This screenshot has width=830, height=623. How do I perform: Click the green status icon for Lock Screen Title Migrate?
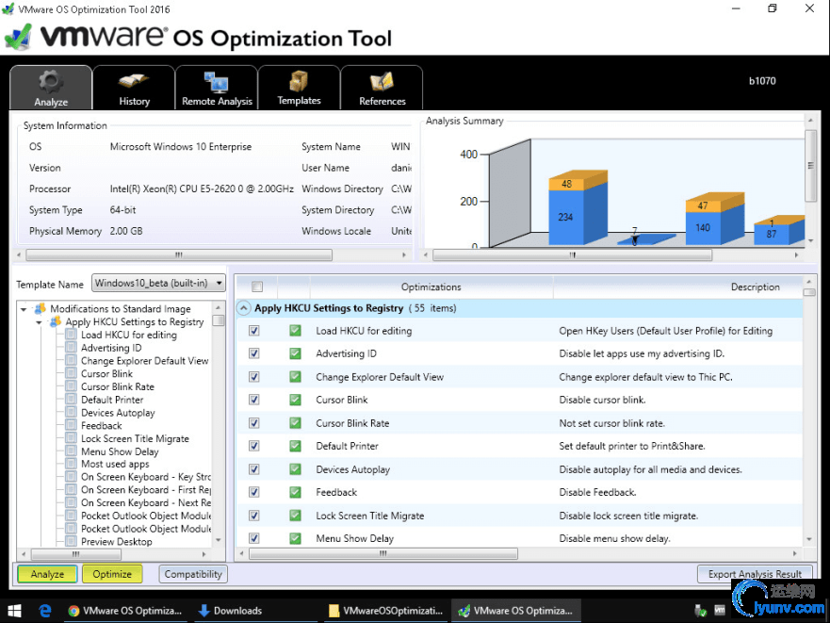[x=295, y=516]
